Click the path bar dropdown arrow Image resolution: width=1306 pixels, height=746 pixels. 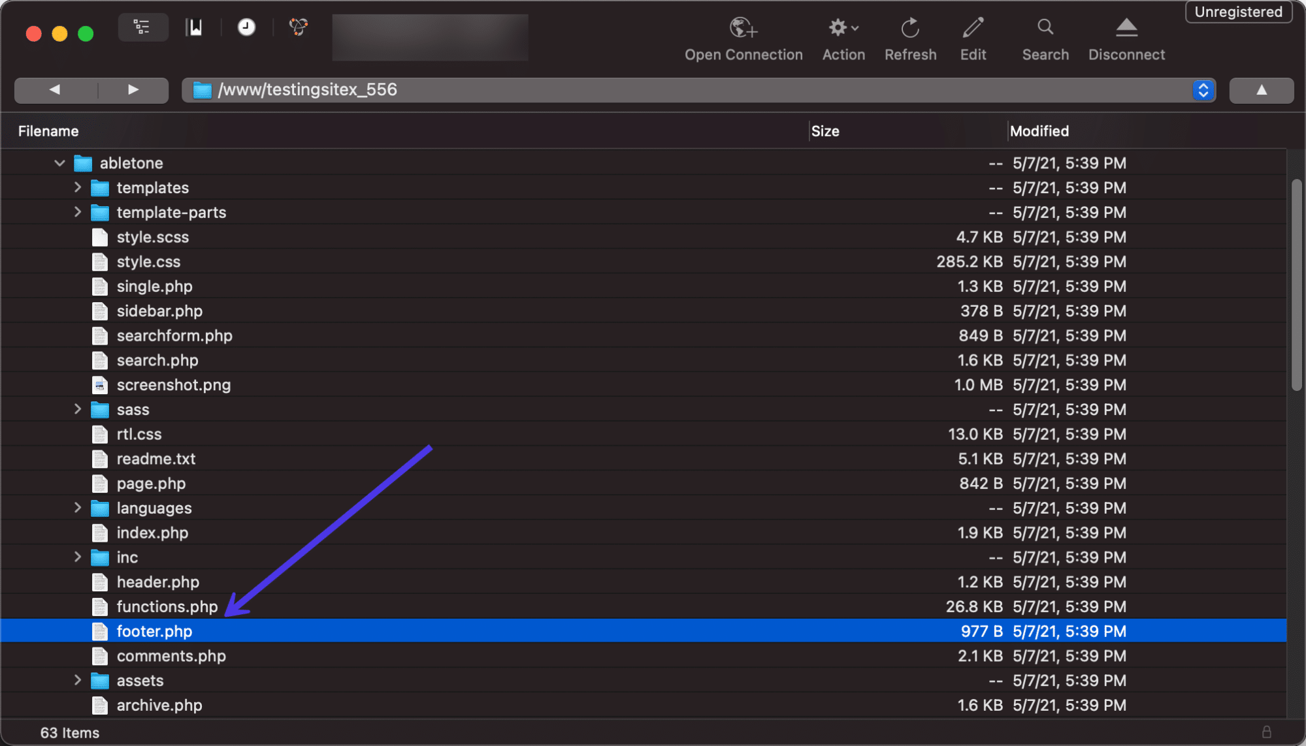(1203, 89)
